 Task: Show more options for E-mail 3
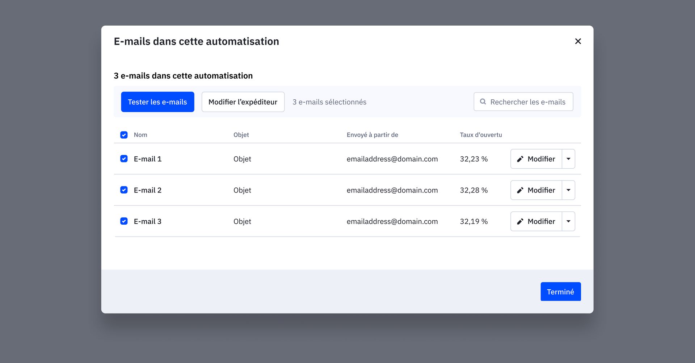tap(568, 221)
